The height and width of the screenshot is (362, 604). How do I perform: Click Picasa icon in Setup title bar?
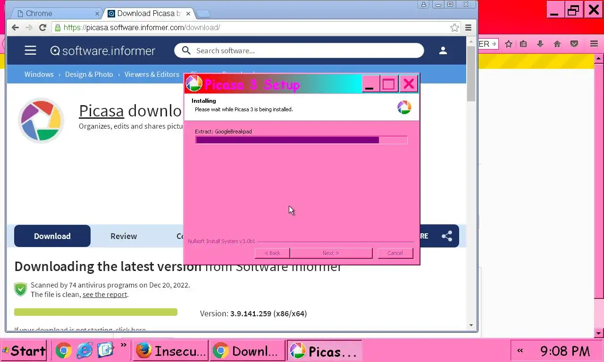click(194, 84)
